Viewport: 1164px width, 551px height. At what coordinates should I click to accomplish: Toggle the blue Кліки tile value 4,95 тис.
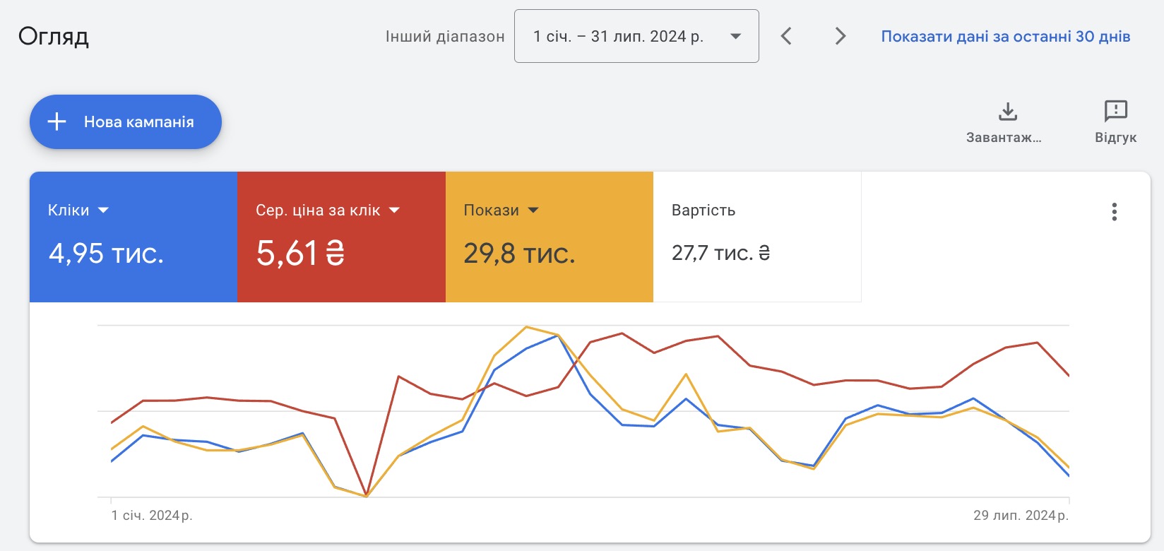coord(106,253)
